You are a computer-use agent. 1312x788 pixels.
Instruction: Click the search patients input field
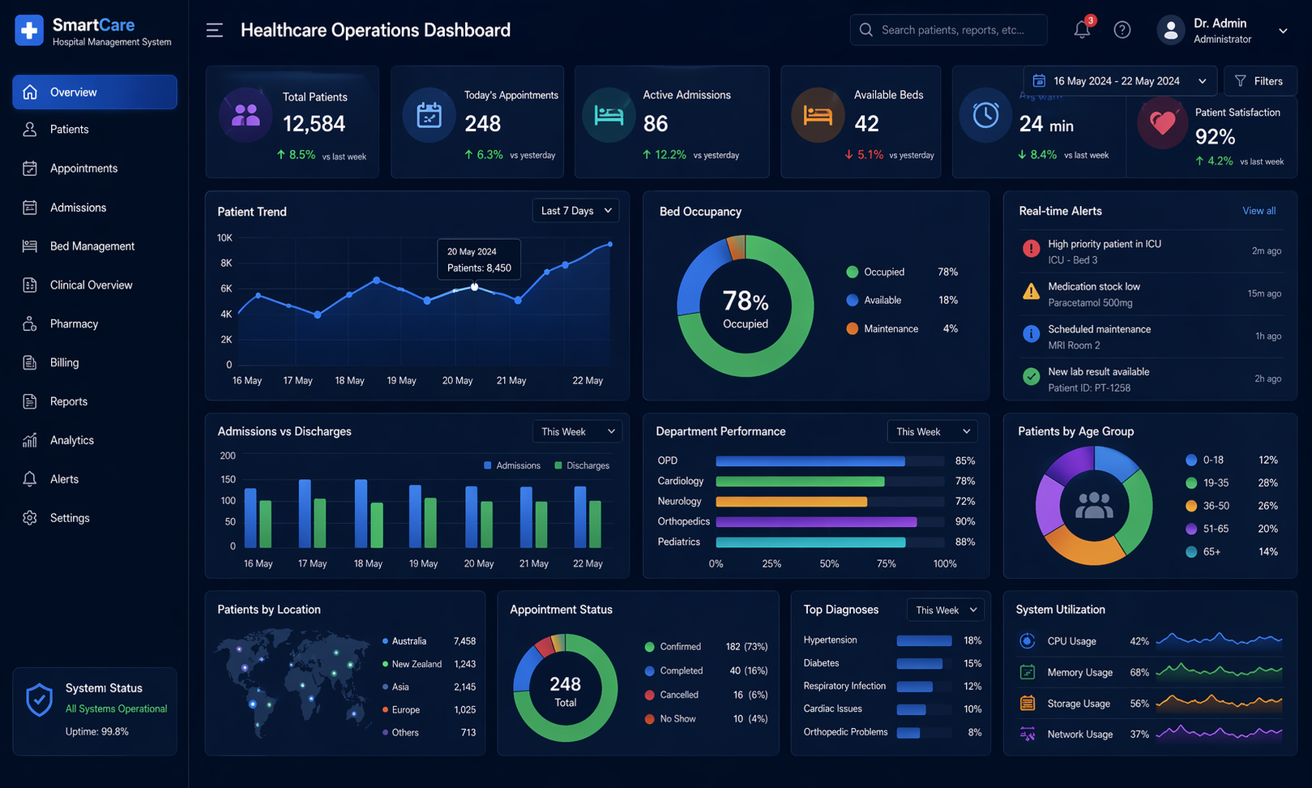pyautogui.click(x=948, y=30)
